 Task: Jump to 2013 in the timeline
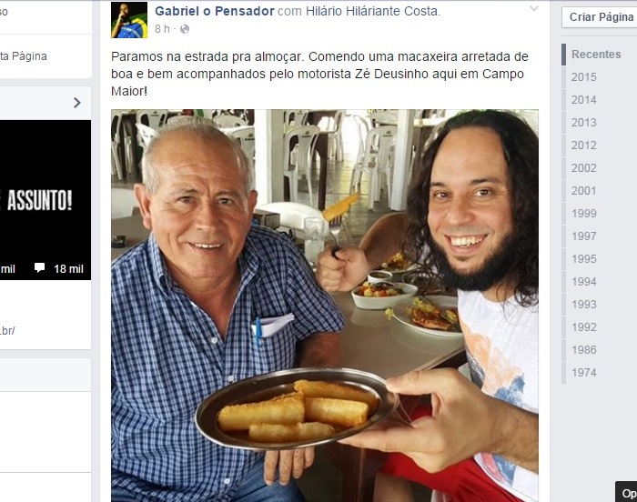[x=584, y=122]
